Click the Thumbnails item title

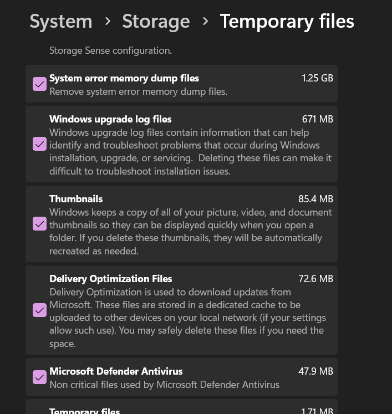coord(76,199)
